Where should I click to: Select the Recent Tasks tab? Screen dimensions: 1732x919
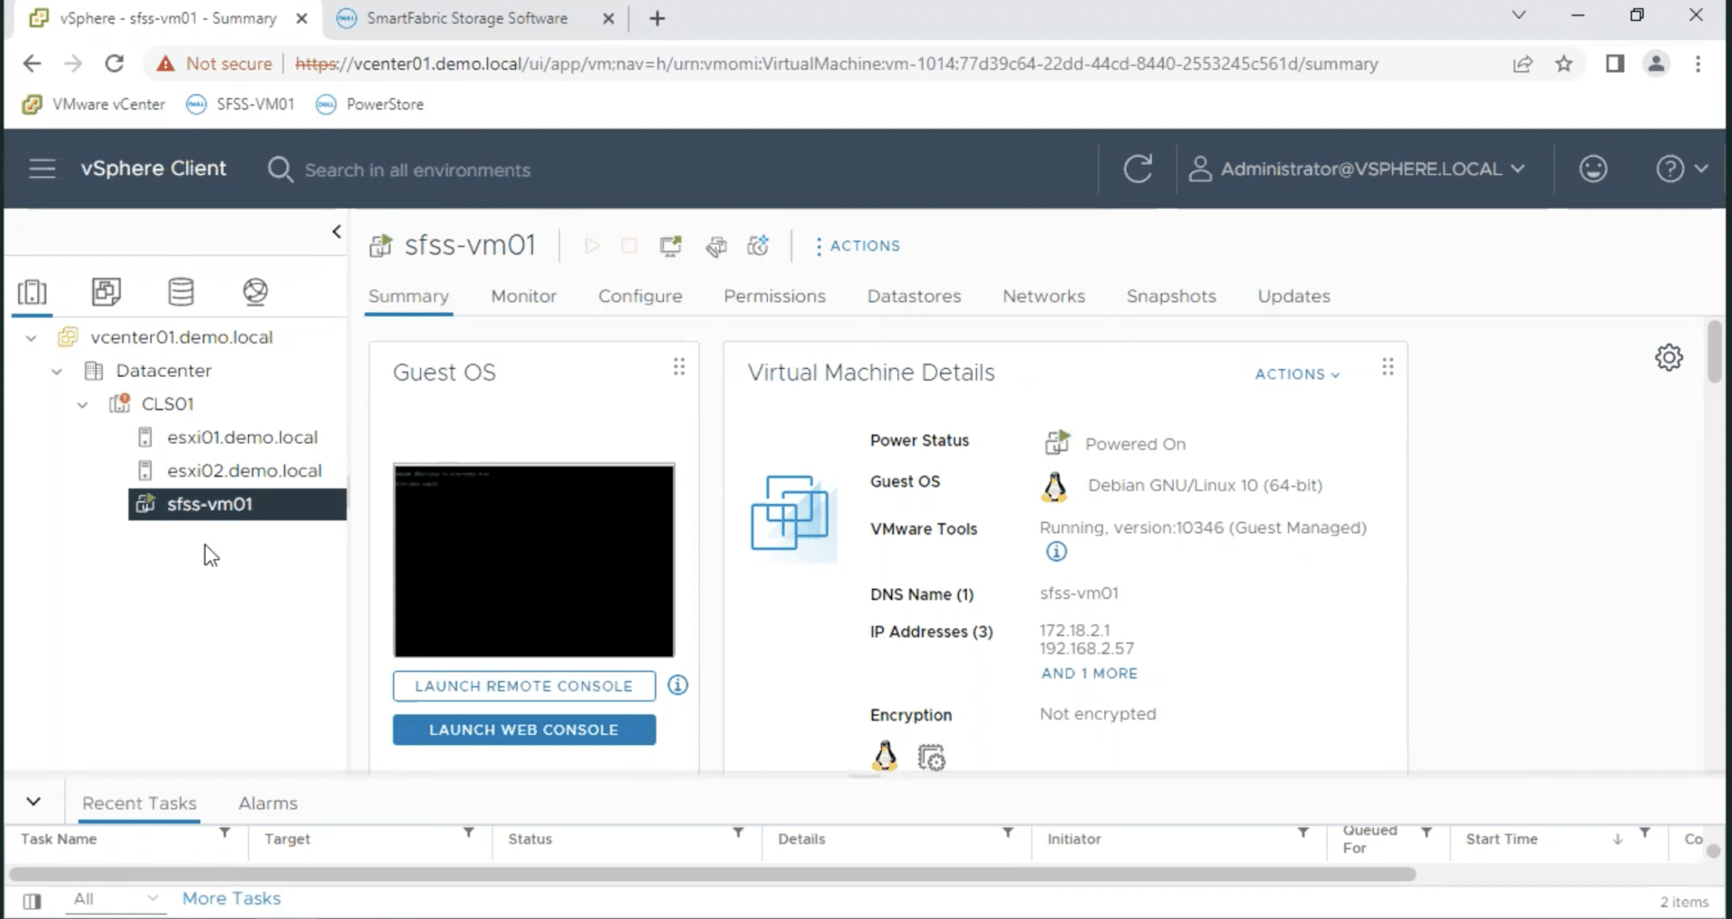pyautogui.click(x=139, y=803)
